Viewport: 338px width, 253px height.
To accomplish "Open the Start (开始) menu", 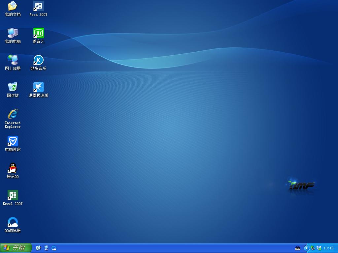I will click(x=16, y=248).
